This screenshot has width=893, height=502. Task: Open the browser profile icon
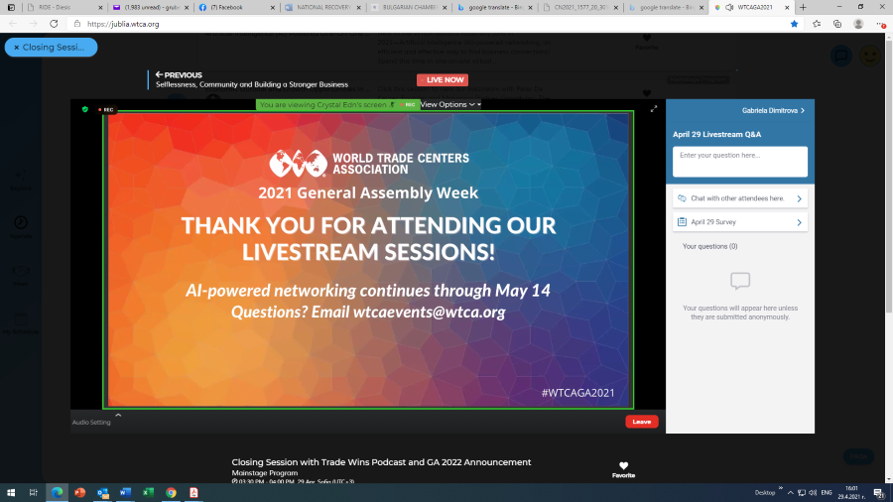[x=858, y=24]
